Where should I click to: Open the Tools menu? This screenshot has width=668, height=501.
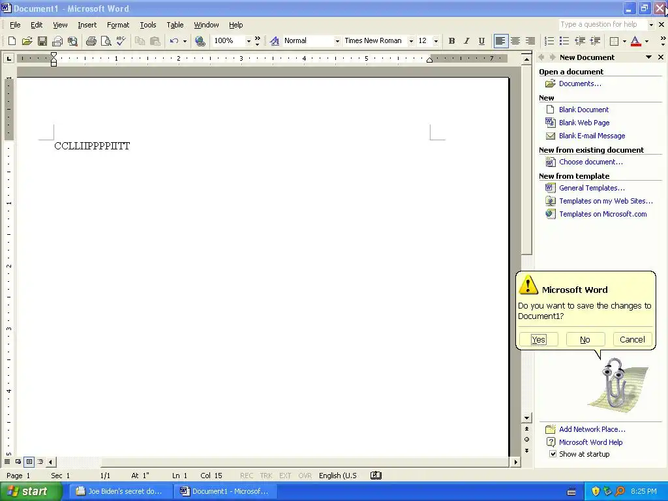tap(148, 25)
